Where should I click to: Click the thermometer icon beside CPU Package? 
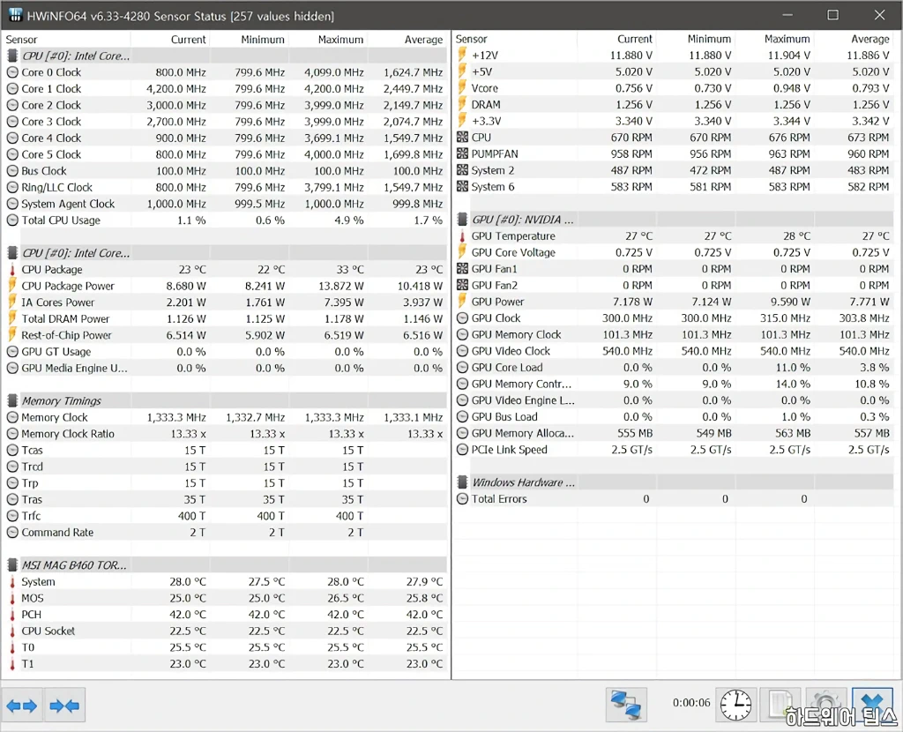coord(12,270)
